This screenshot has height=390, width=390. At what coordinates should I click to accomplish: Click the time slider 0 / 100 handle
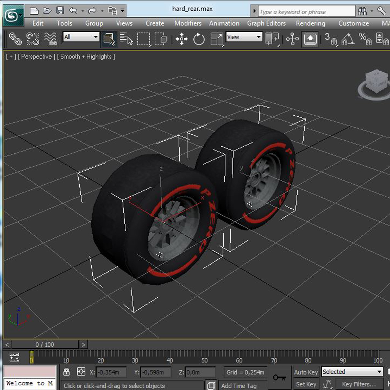click(x=45, y=344)
